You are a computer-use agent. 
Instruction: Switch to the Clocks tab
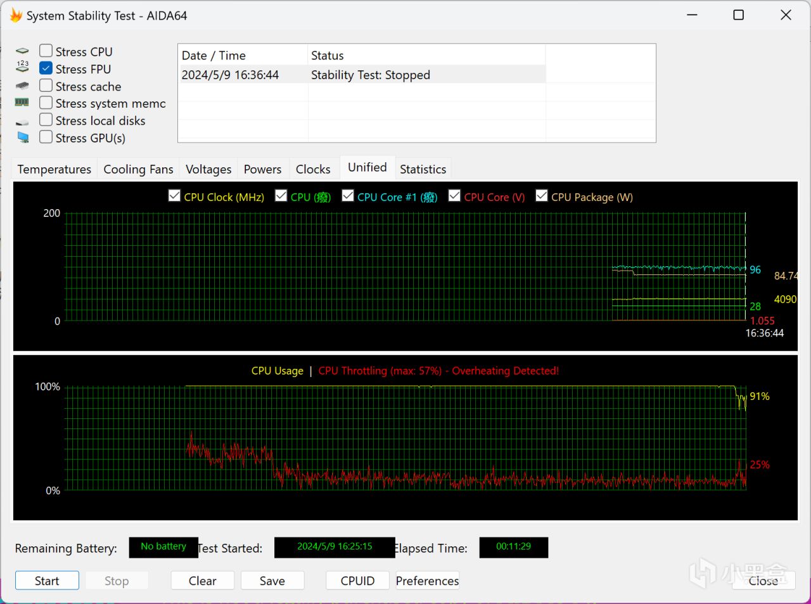(x=313, y=169)
